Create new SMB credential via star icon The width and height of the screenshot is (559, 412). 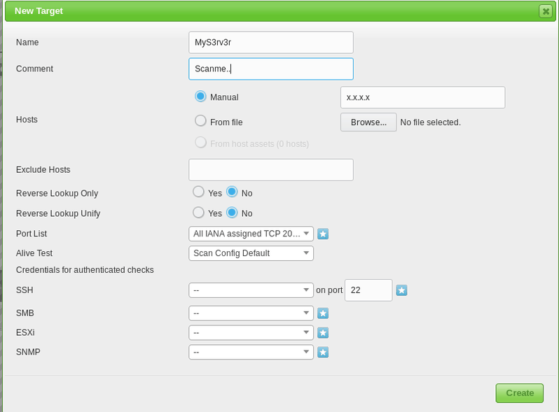tap(323, 313)
